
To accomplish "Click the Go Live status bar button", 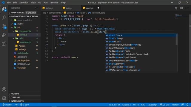I will [164, 105].
